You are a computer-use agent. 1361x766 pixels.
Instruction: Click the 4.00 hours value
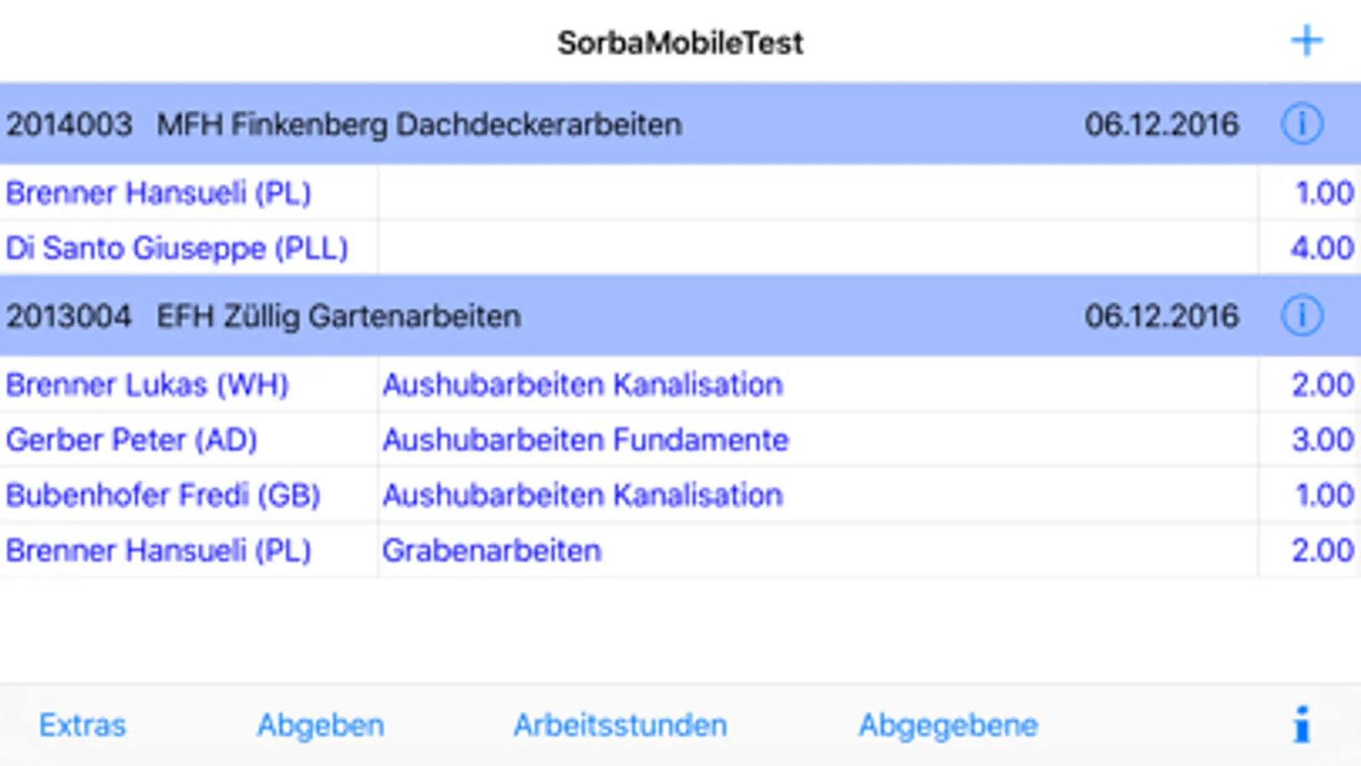[x=1321, y=249]
